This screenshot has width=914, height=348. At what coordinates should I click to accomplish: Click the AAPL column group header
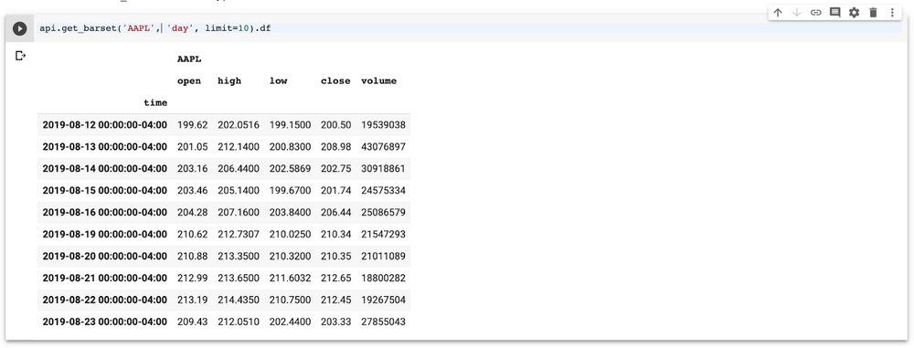click(189, 58)
